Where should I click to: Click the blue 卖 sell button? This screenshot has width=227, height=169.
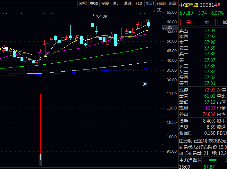pyautogui.click(x=207, y=22)
